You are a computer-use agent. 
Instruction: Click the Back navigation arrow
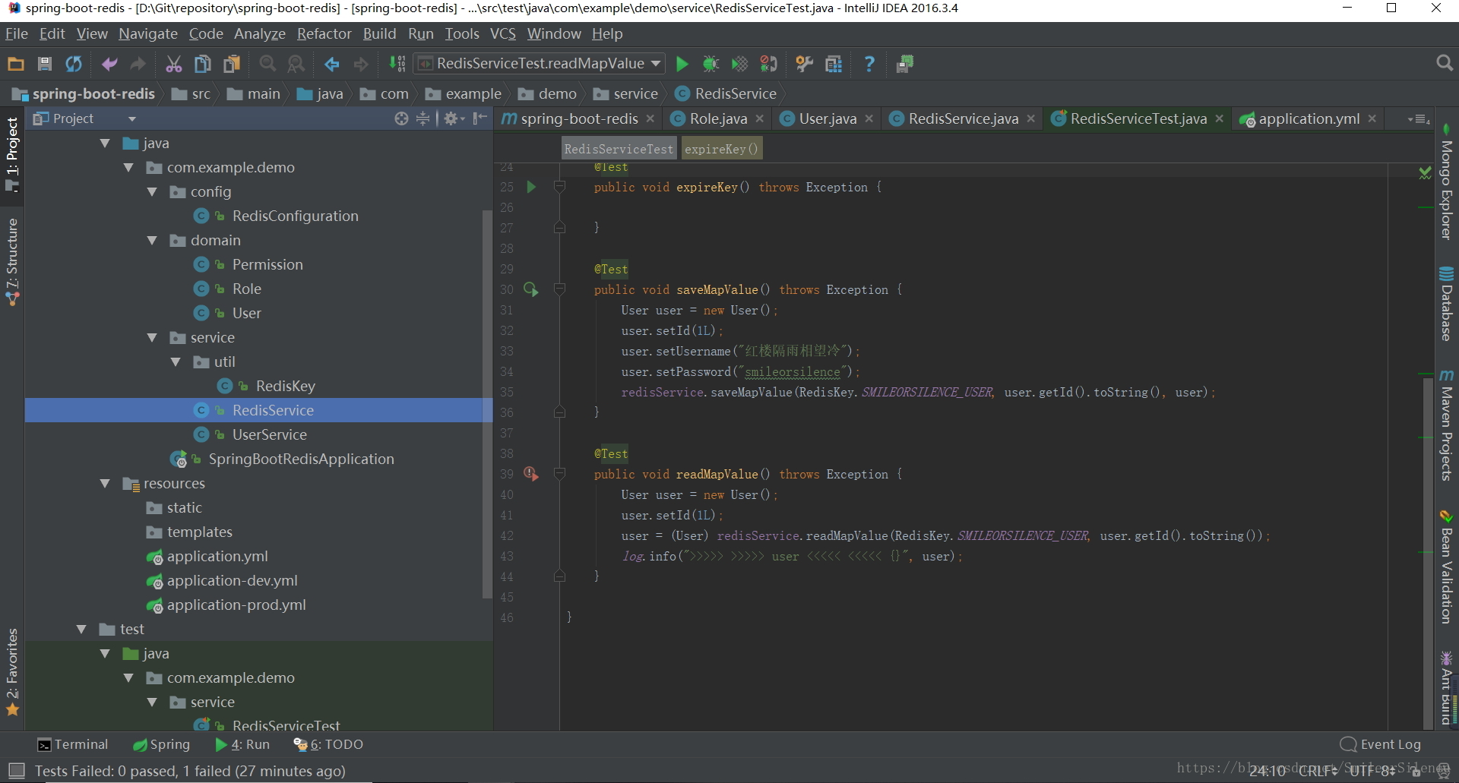pos(332,65)
